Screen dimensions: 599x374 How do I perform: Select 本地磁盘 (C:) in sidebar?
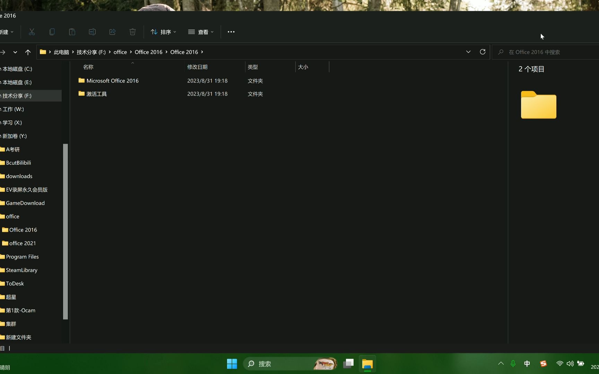coord(17,69)
